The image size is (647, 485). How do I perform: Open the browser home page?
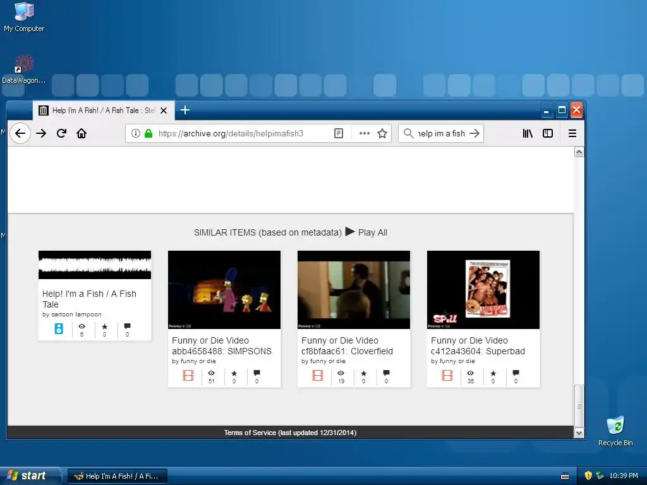pos(82,133)
